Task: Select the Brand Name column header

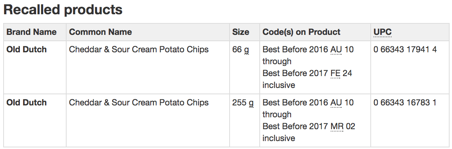Action: pos(31,32)
